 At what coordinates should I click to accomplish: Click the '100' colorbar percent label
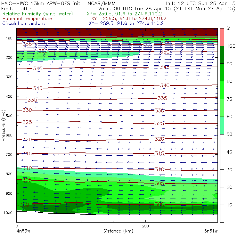[x=231, y=46]
